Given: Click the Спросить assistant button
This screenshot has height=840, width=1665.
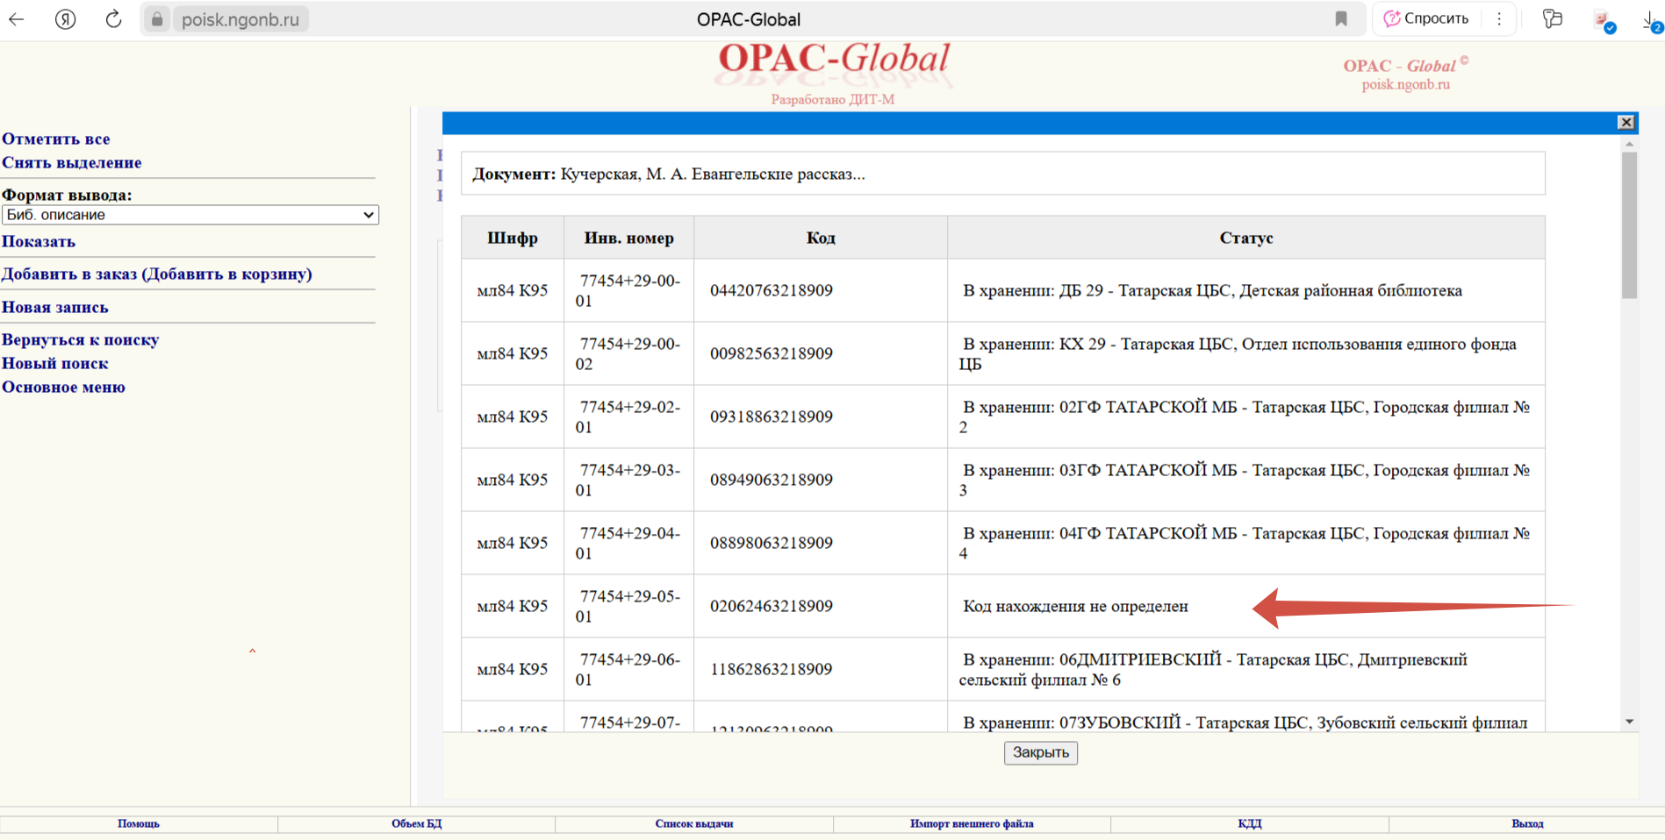Looking at the screenshot, I should click(1426, 19).
